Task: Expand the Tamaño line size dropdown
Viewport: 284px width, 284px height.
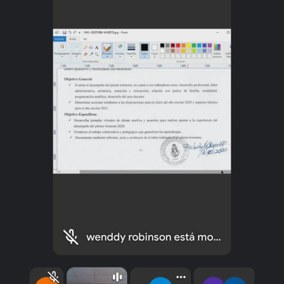Action: tap(131, 50)
